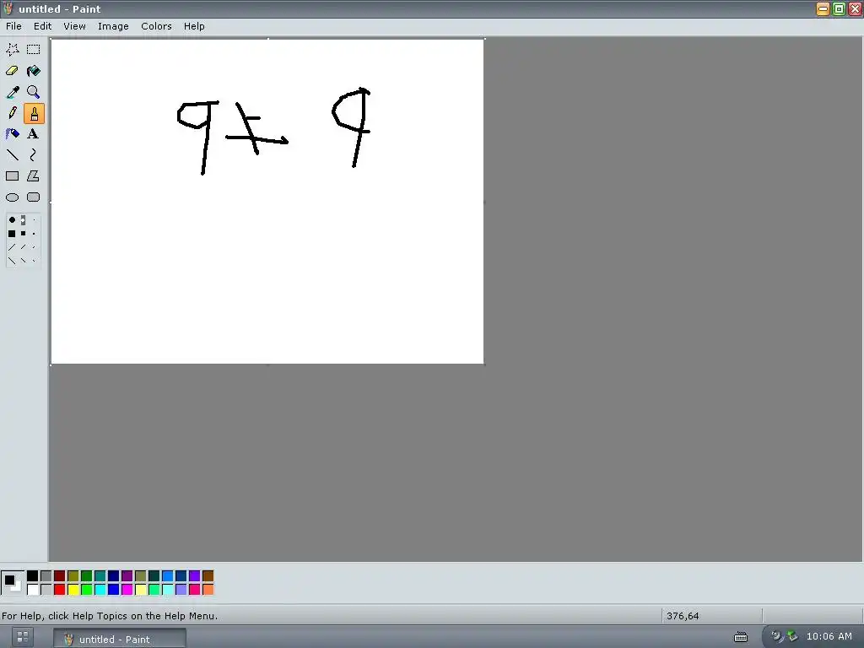The height and width of the screenshot is (648, 864).
Task: Pick the orange color swatch
Action: point(208,590)
